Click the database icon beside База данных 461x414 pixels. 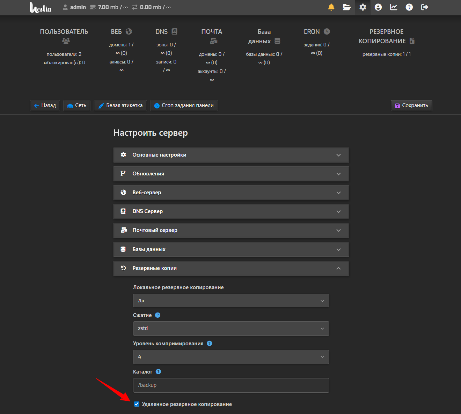click(277, 41)
